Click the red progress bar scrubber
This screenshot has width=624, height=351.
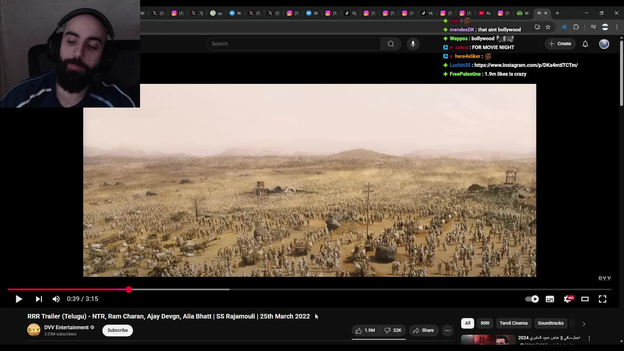point(129,290)
